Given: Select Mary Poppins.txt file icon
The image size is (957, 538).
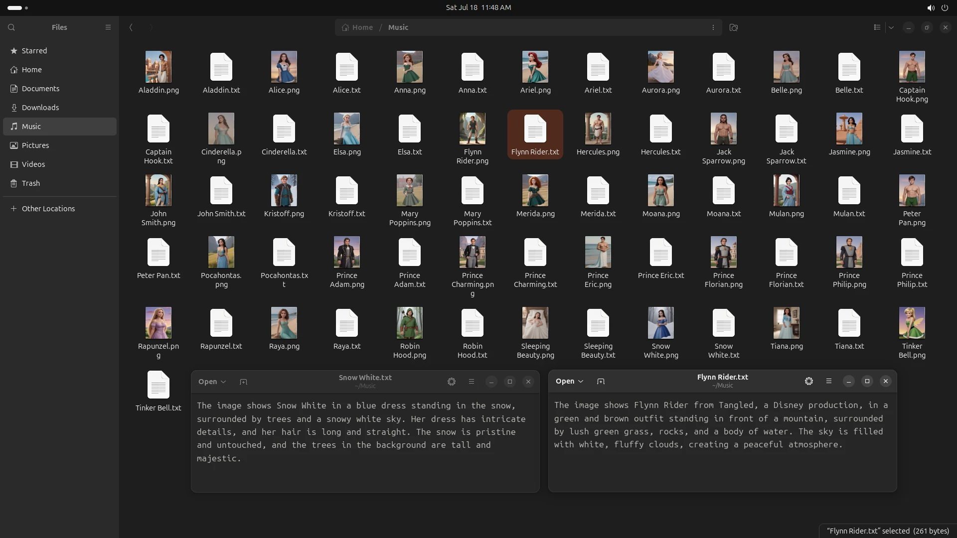Looking at the screenshot, I should click(x=473, y=190).
